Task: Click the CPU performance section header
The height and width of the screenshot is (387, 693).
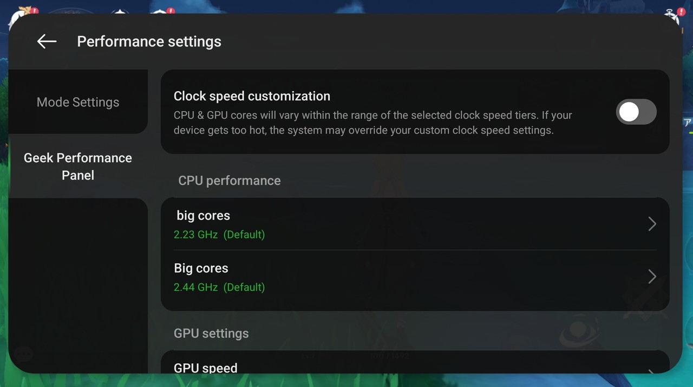Action: pos(230,181)
